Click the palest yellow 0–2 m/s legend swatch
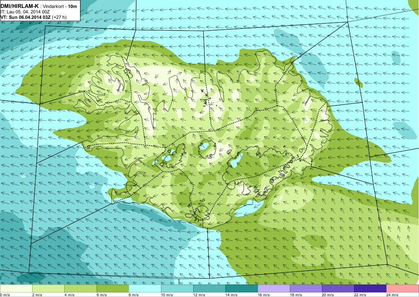Image resolution: width=419 pixels, height=297 pixels. 16,289
